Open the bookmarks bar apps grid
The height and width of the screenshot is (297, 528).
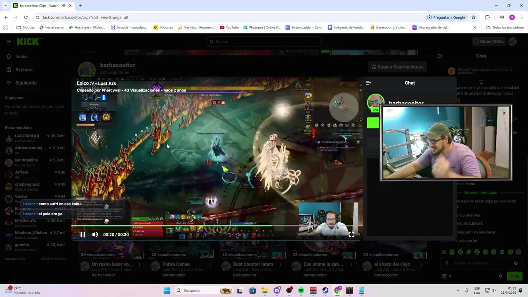[5, 28]
